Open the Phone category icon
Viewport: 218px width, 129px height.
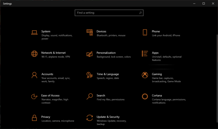click(145, 32)
